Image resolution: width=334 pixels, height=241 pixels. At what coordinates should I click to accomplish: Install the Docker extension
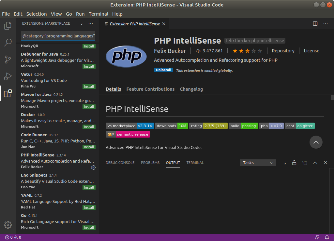[89, 127]
